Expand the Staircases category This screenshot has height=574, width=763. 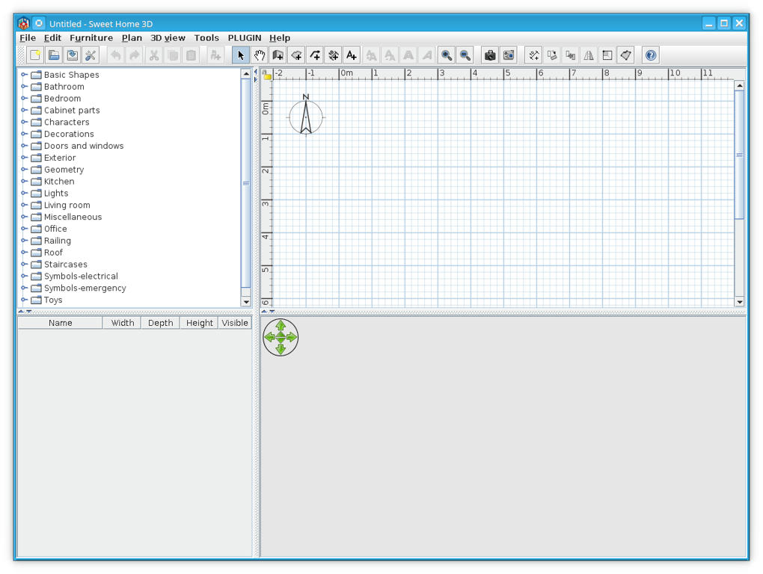24,265
